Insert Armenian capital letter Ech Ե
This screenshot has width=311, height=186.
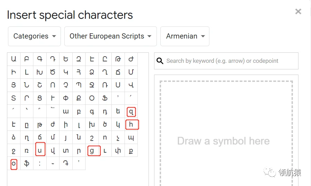(x=66, y=59)
